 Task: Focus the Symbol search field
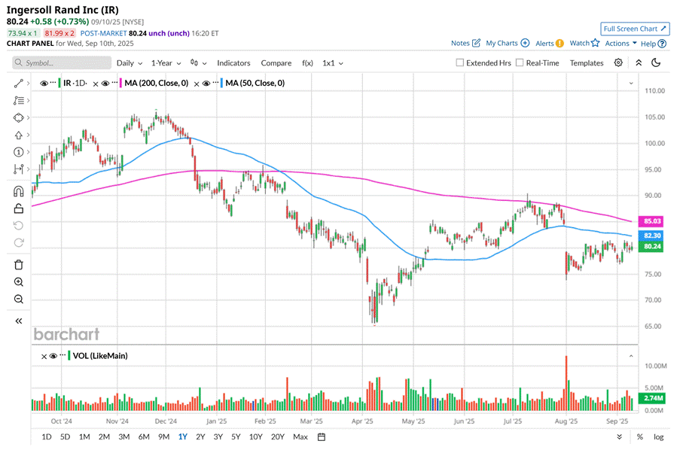click(x=62, y=63)
